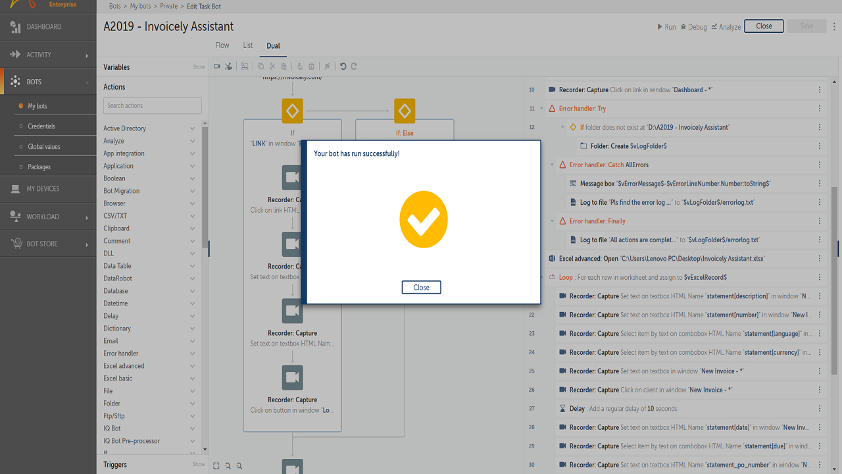842x474 pixels.
Task: Expand the Active Directory actions group
Action: click(x=192, y=128)
